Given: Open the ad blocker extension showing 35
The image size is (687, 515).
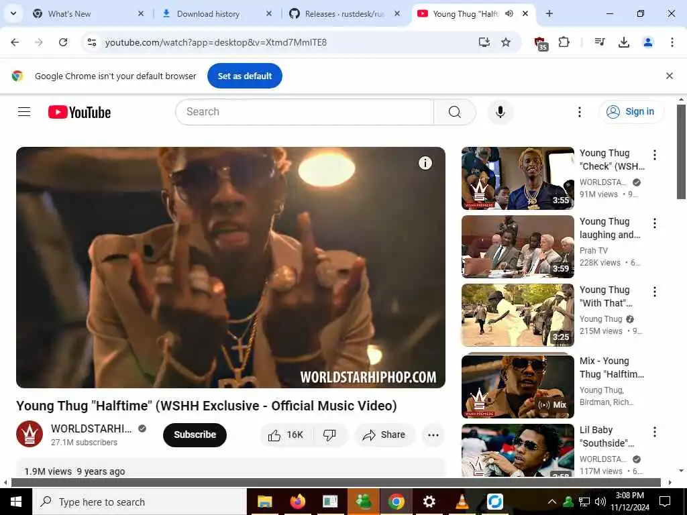Looking at the screenshot, I should [x=541, y=43].
